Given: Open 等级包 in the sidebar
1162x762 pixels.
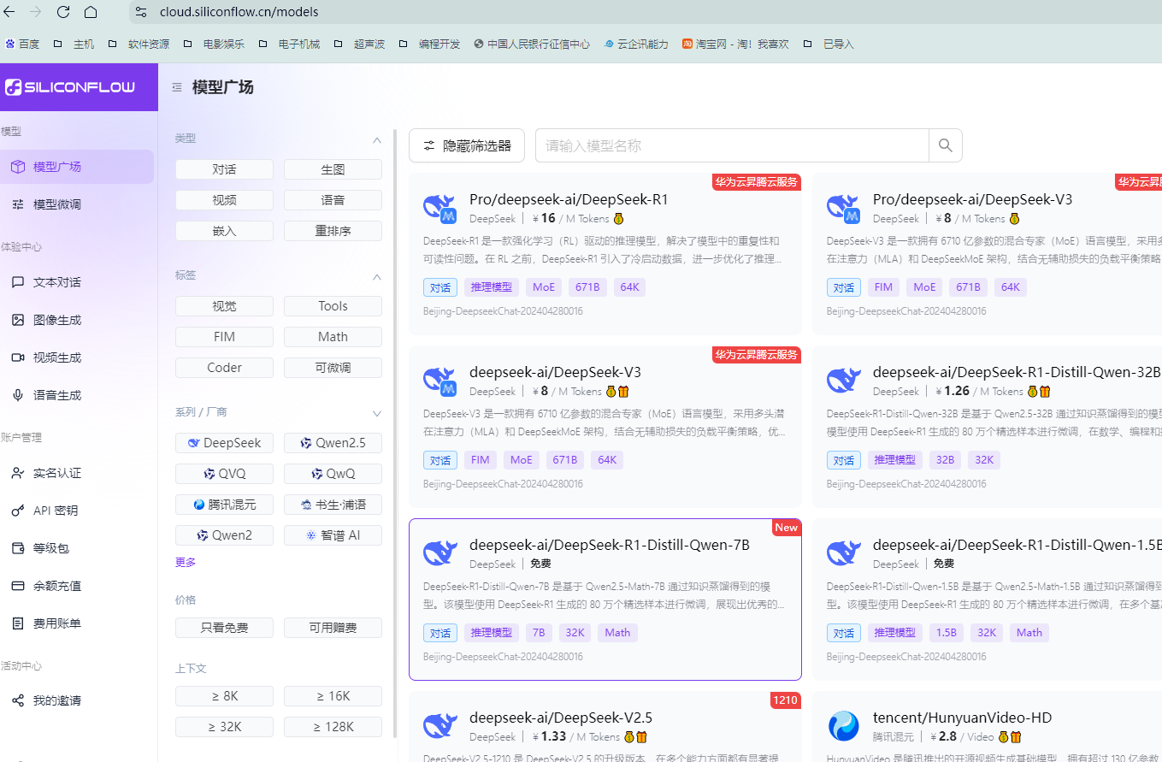Looking at the screenshot, I should [x=77, y=548].
